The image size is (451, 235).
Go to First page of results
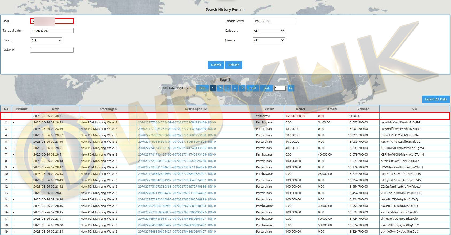(x=202, y=88)
